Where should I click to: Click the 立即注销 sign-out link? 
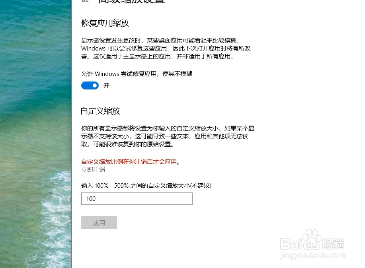coord(93,170)
